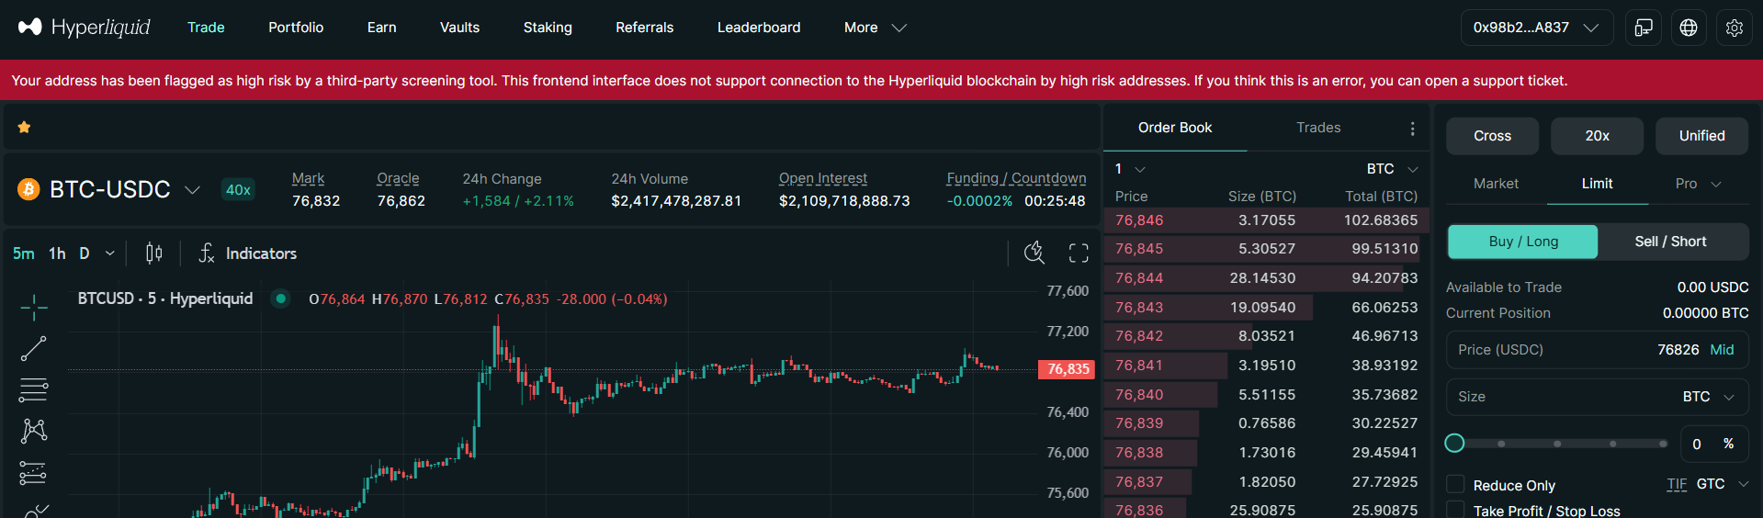Open the settings gear icon
The width and height of the screenshot is (1763, 518).
click(1735, 28)
